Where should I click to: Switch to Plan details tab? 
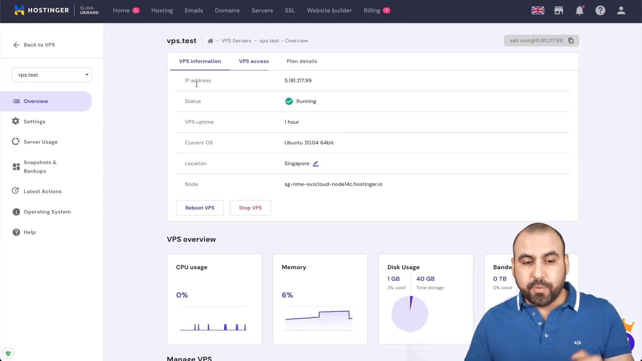coord(302,61)
